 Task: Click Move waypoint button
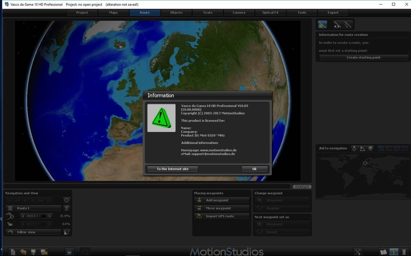(222, 208)
